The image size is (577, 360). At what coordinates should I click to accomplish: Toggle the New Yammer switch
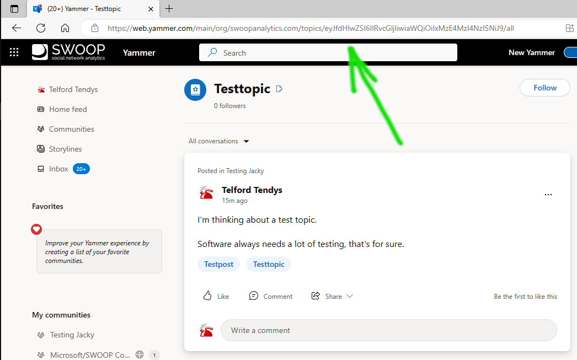pyautogui.click(x=570, y=52)
